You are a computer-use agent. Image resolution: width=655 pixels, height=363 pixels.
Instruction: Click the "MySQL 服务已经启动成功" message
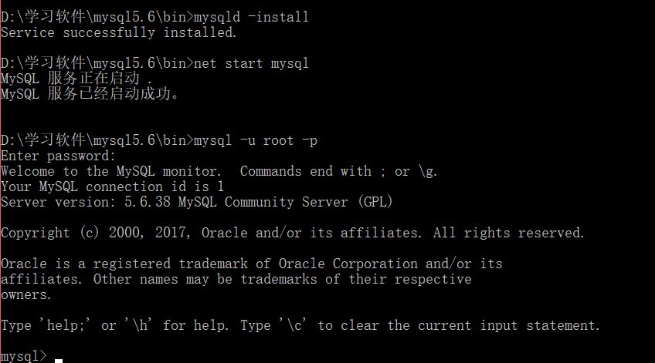point(89,94)
